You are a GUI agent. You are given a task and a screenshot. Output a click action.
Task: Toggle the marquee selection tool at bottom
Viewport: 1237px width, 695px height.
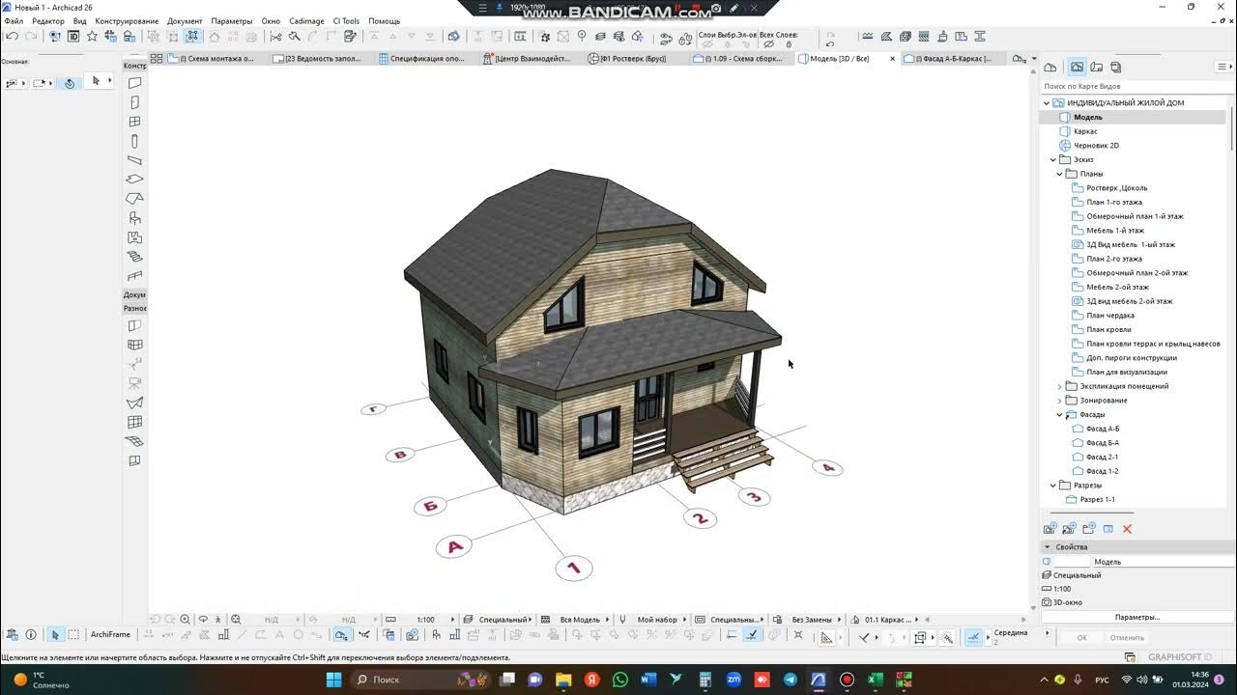point(72,634)
